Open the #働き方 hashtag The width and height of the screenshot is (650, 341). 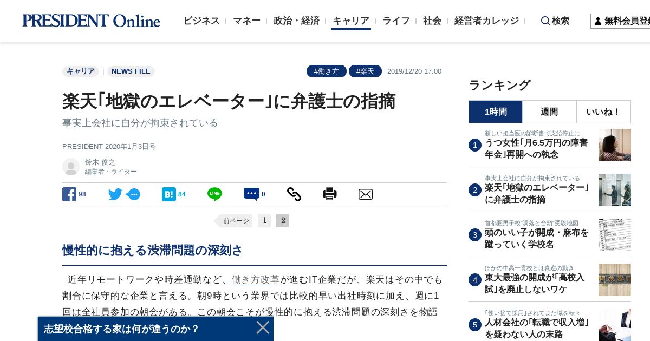click(x=327, y=71)
